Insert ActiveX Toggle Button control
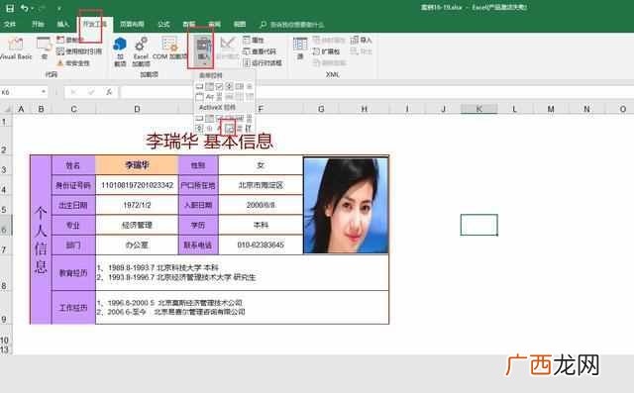634x393 pixels. tap(240, 129)
